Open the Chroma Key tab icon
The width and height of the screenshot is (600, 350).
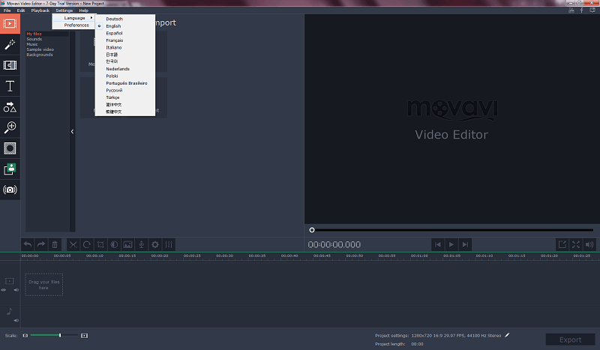click(x=10, y=169)
